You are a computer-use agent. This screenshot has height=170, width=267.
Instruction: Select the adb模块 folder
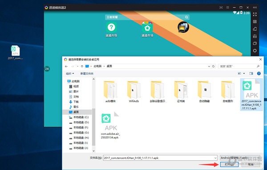(x=110, y=92)
